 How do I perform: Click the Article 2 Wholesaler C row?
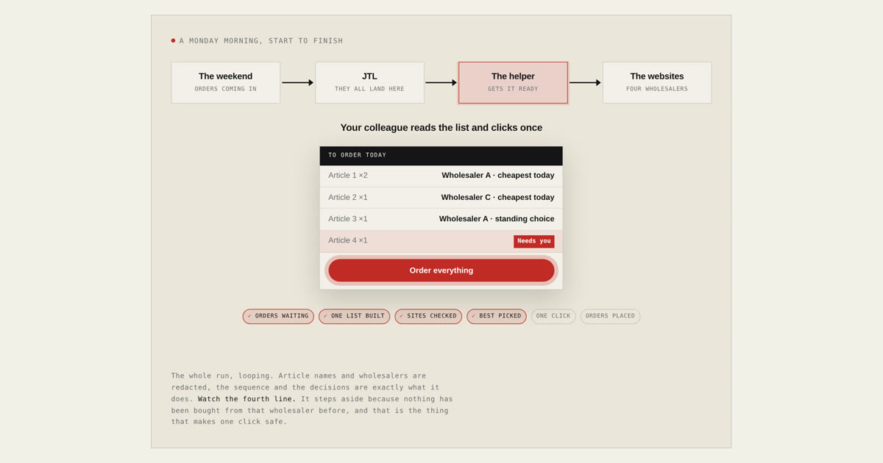(441, 198)
